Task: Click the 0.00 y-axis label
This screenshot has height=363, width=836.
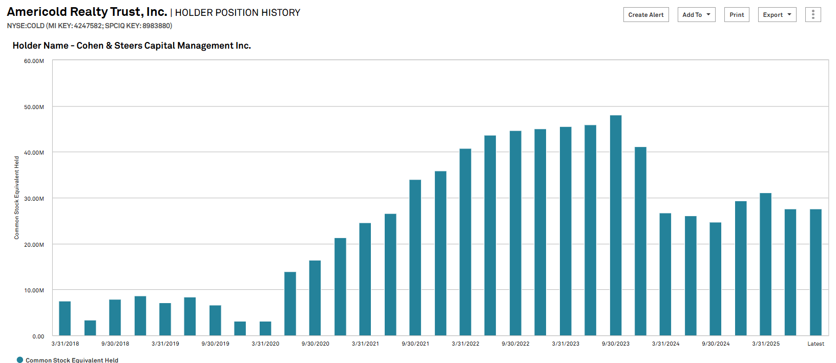Action: [38, 336]
